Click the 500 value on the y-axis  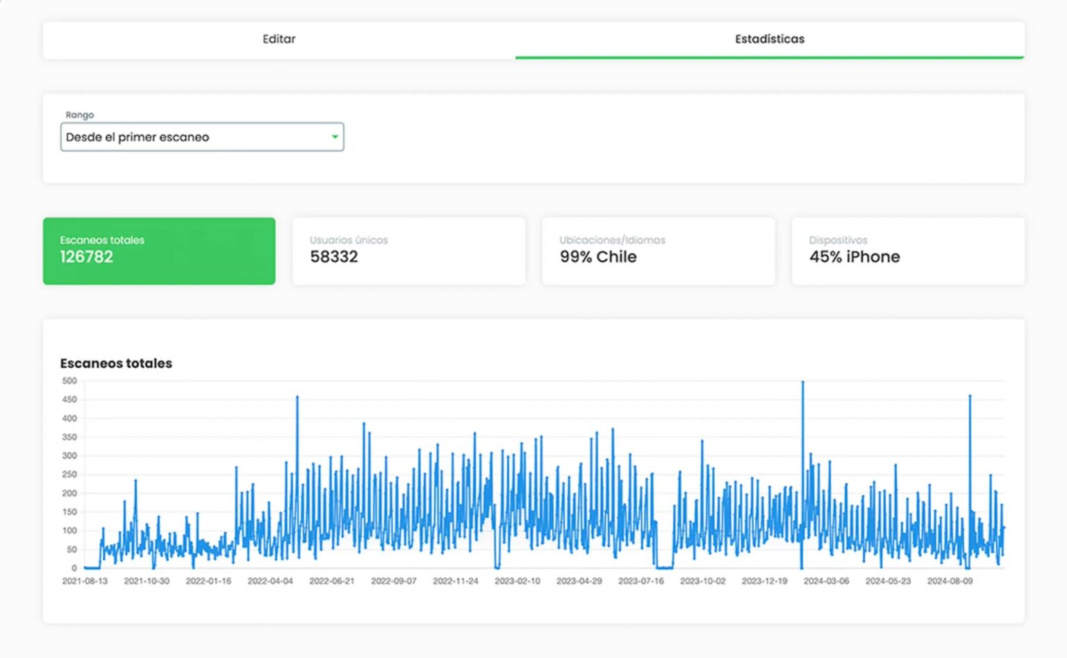point(69,381)
